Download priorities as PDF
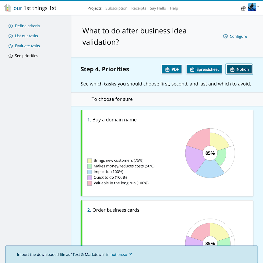 pos(171,69)
